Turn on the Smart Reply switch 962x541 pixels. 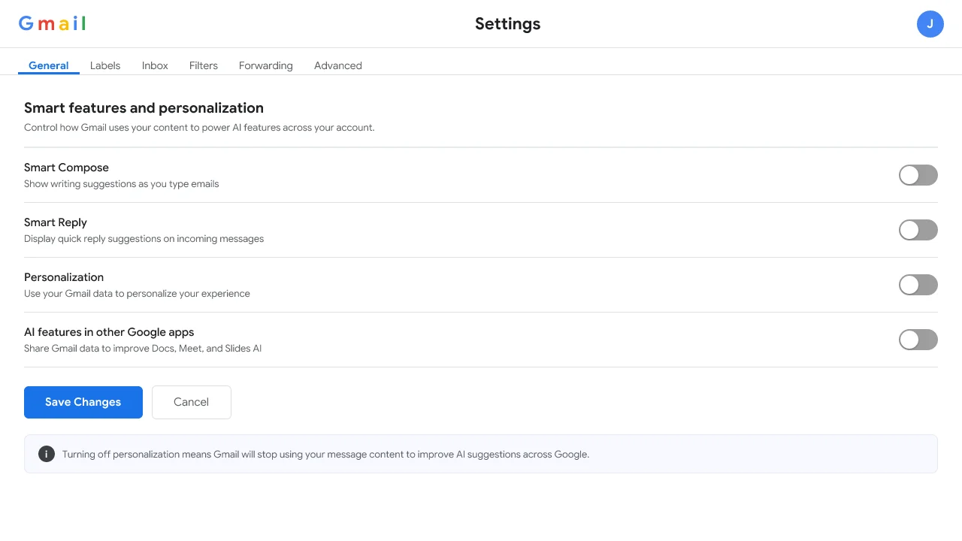(x=918, y=230)
